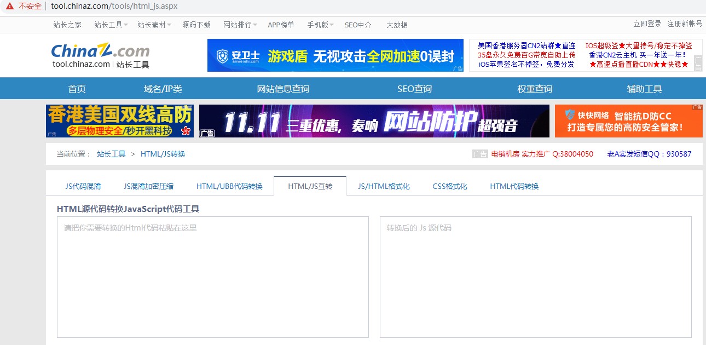706x345 pixels.
Task: Click the 注册新帐号 register link
Action: [x=685, y=24]
